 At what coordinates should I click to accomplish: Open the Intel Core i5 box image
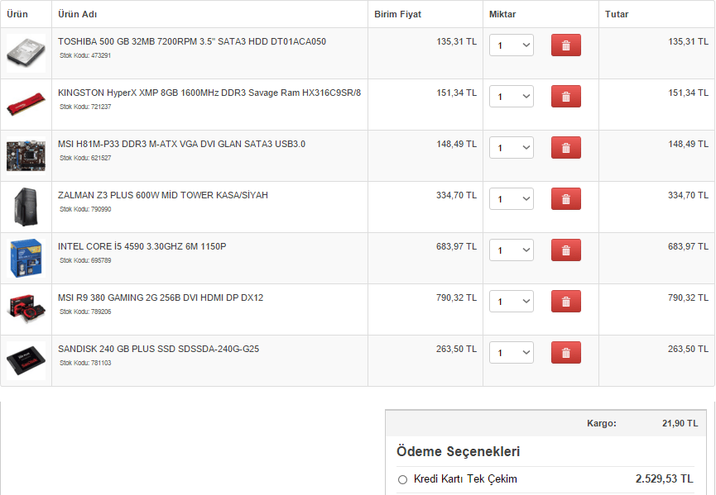click(x=26, y=259)
